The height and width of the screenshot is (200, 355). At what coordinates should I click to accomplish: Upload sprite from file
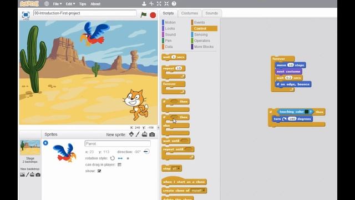(x=144, y=134)
